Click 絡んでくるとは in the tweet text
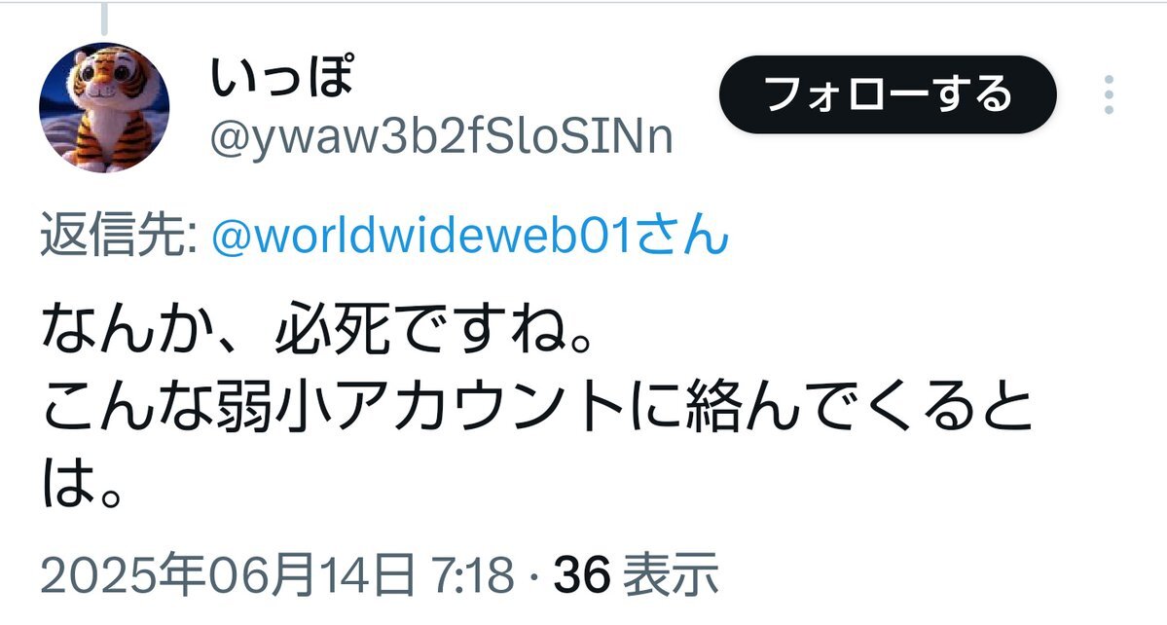This screenshot has width=1167, height=625. point(859,408)
